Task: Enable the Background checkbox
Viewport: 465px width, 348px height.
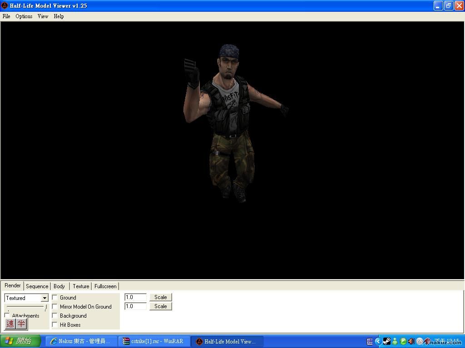Action: pyautogui.click(x=55, y=316)
